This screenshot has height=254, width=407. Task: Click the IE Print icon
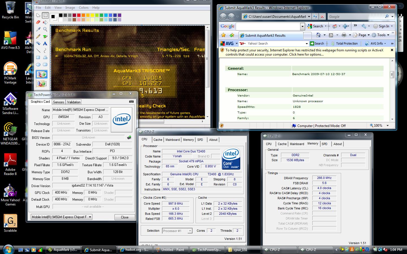(344, 35)
